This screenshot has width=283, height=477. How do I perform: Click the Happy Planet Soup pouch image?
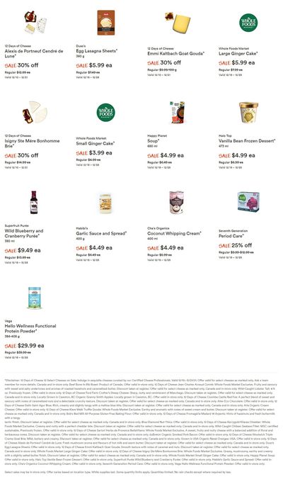pos(178,112)
